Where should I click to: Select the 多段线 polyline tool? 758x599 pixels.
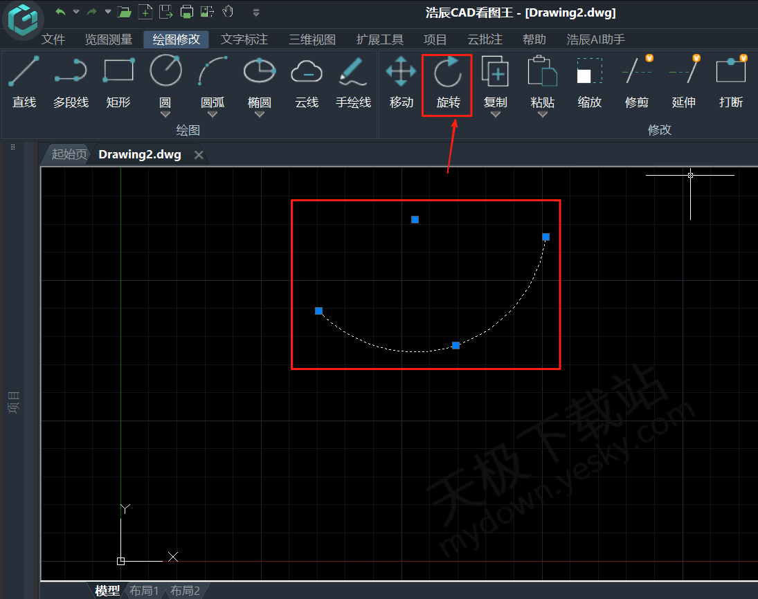pyautogui.click(x=71, y=82)
